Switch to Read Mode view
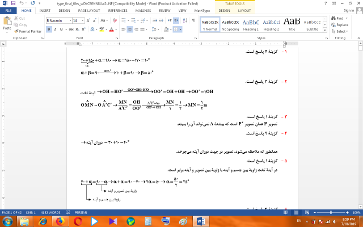Viewport: 363px width, 227px height. [286, 212]
